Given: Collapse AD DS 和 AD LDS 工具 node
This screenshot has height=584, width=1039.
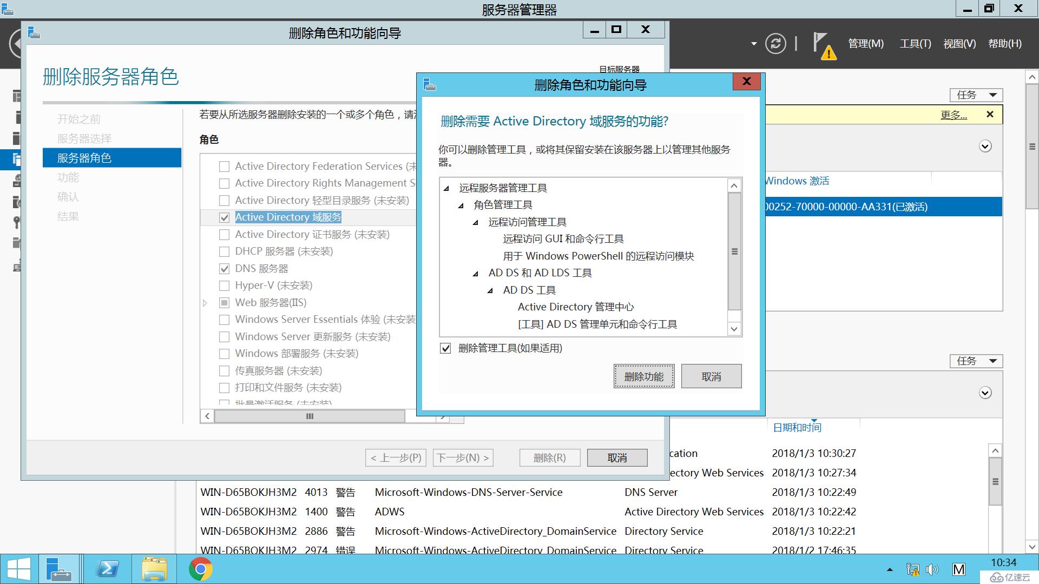Looking at the screenshot, I should pos(476,273).
